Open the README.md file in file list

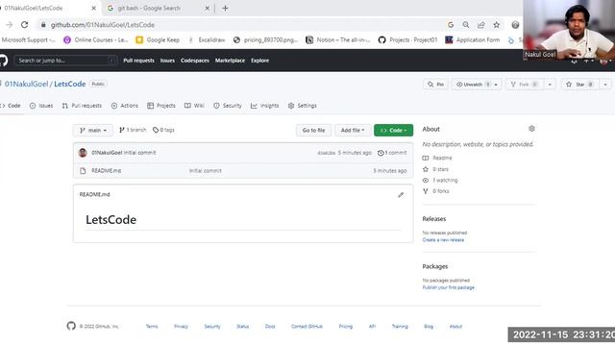[107, 171]
